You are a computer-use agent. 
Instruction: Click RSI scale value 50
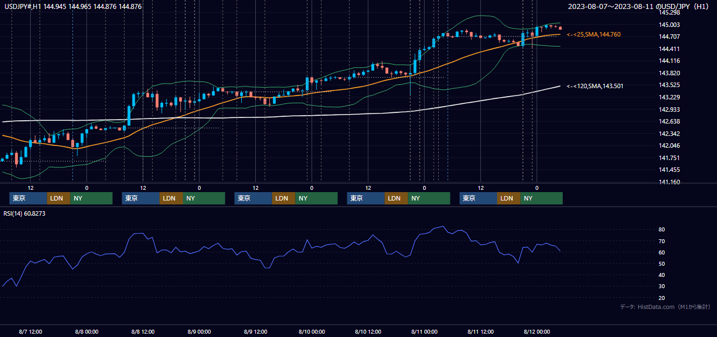(x=662, y=263)
